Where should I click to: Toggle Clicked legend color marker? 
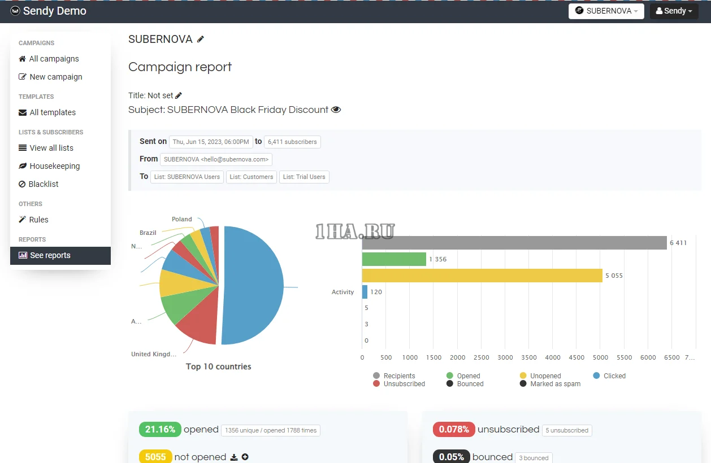[596, 375]
